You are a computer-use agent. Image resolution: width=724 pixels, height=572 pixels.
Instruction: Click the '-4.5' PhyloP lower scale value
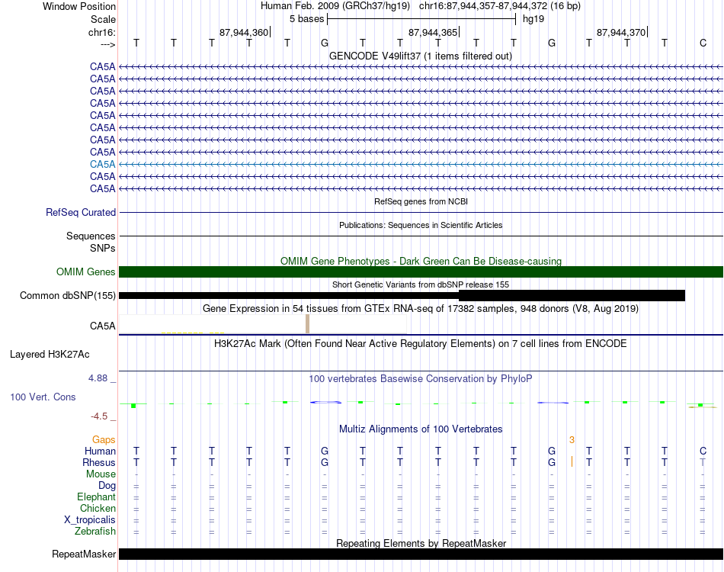point(99,416)
